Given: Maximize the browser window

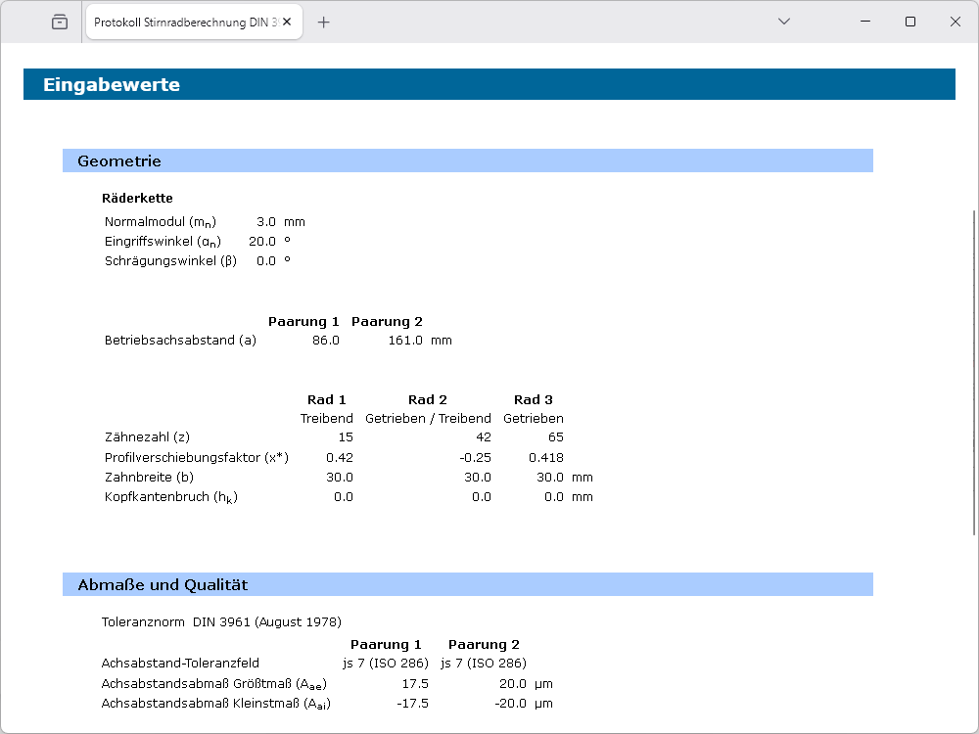Looking at the screenshot, I should tap(910, 22).
